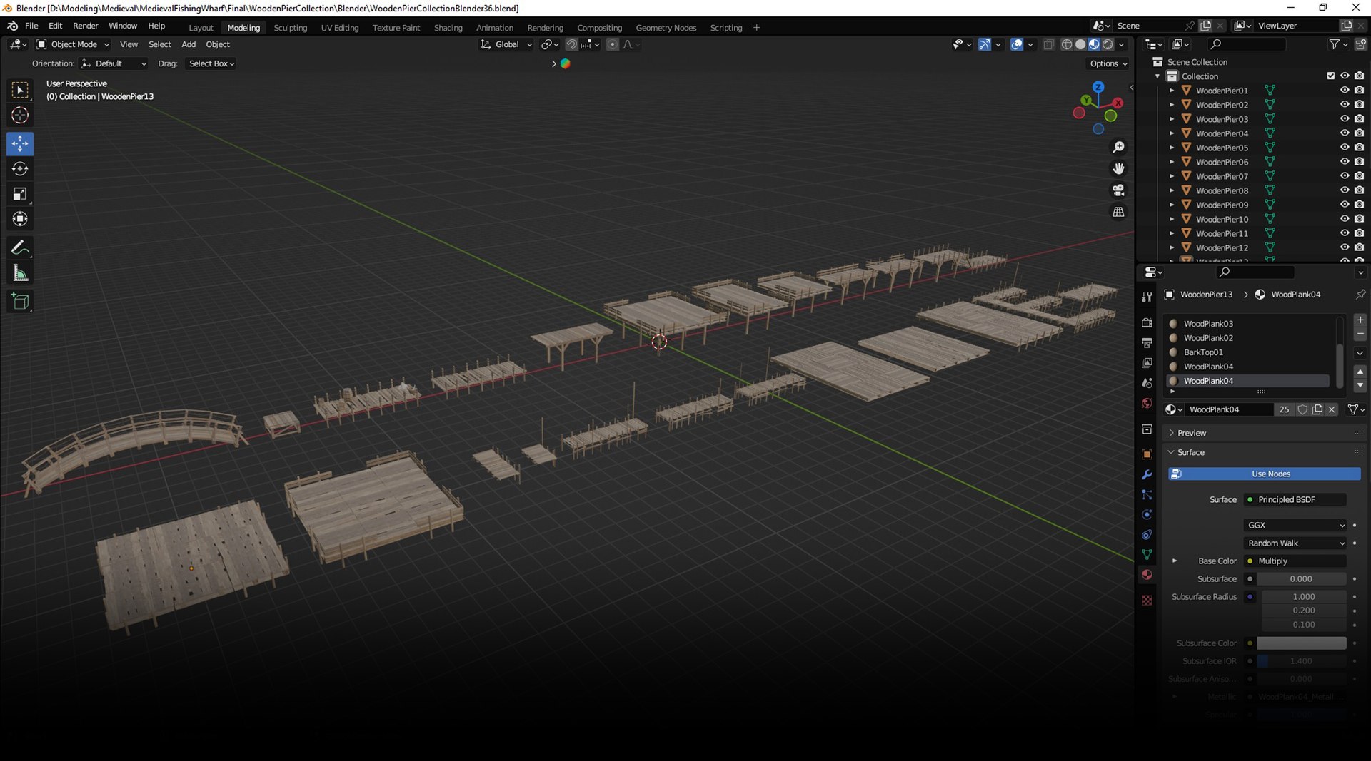Viewport: 1371px width, 761px height.
Task: Open the GGX distribution dropdown
Action: 1295,525
